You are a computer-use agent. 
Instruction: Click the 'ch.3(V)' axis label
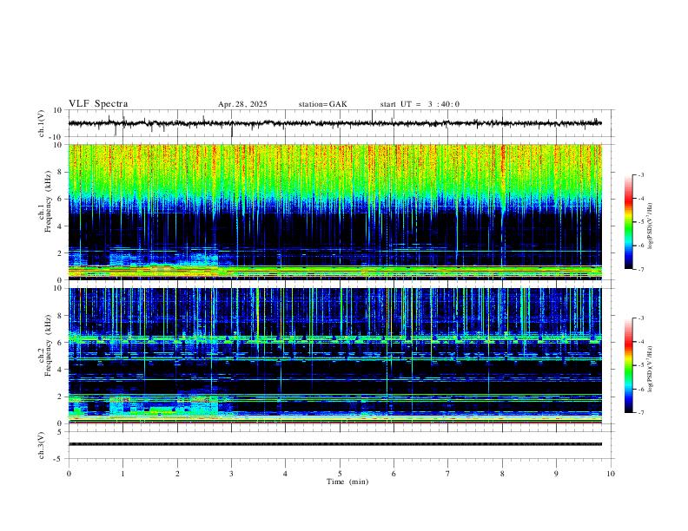coord(42,445)
